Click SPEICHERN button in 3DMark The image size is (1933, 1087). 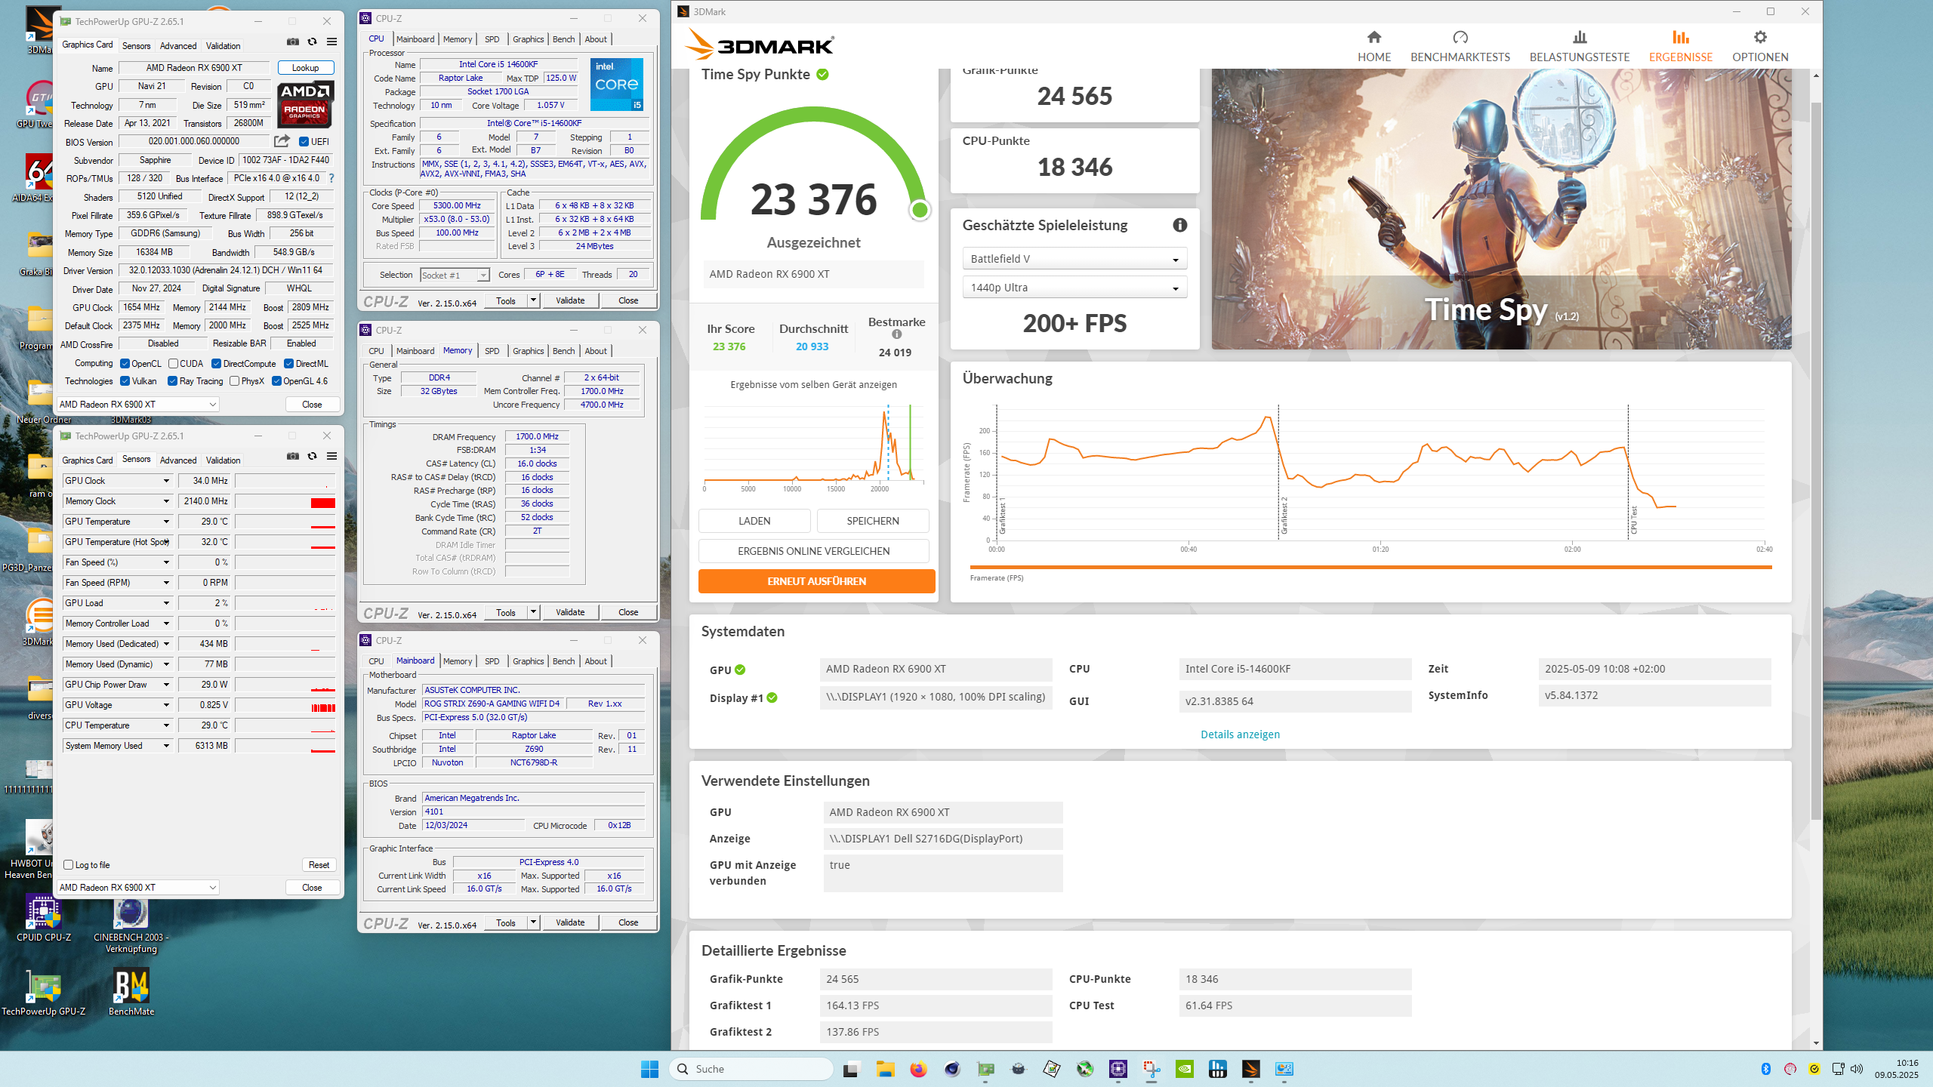pyautogui.click(x=873, y=521)
